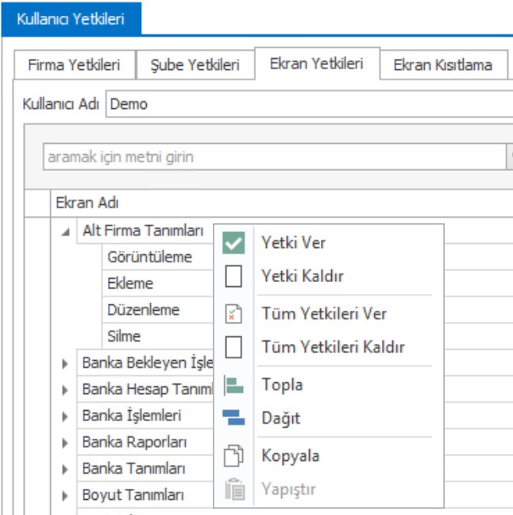Select Dağıt from the context menu
Viewport: 513px width, 515px height.
(x=329, y=418)
